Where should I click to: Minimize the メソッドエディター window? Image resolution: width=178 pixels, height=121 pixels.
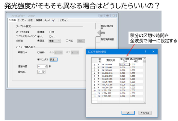point(102,16)
